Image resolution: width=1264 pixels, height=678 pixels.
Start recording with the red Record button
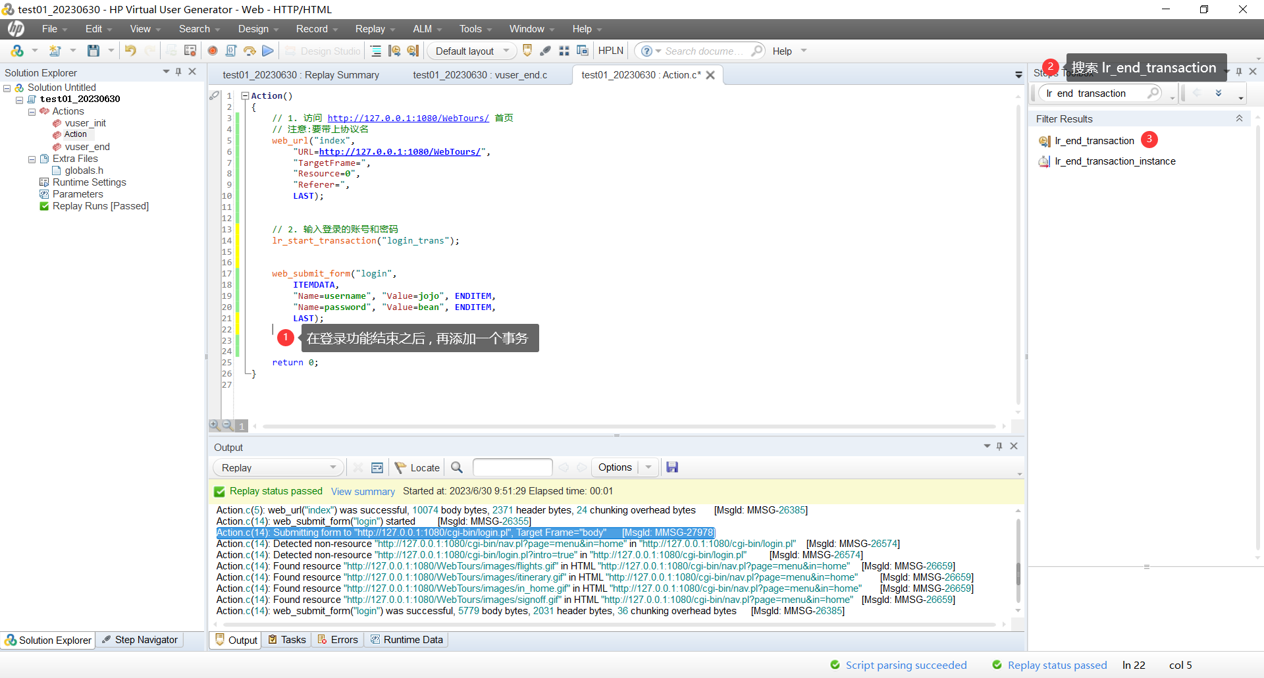(213, 51)
